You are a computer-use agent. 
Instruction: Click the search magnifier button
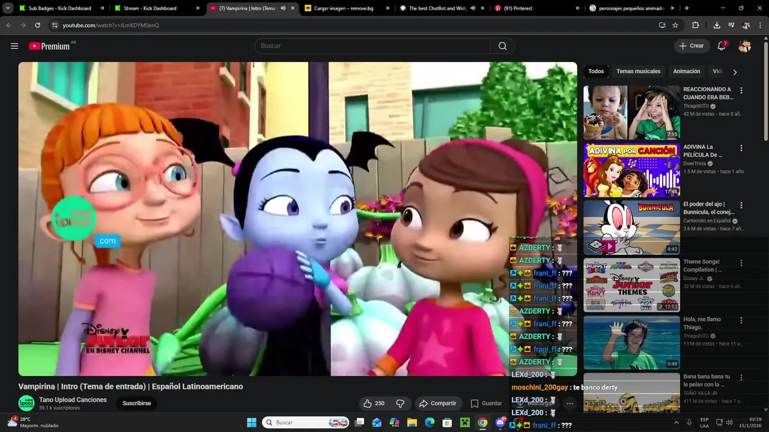pyautogui.click(x=502, y=46)
